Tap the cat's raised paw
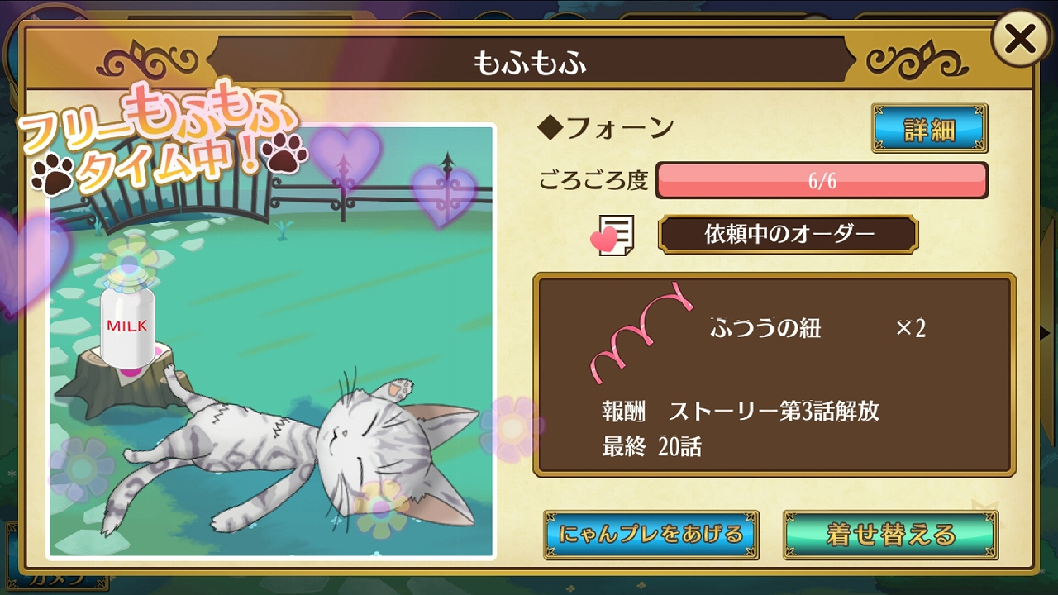The width and height of the screenshot is (1058, 595). point(400,388)
